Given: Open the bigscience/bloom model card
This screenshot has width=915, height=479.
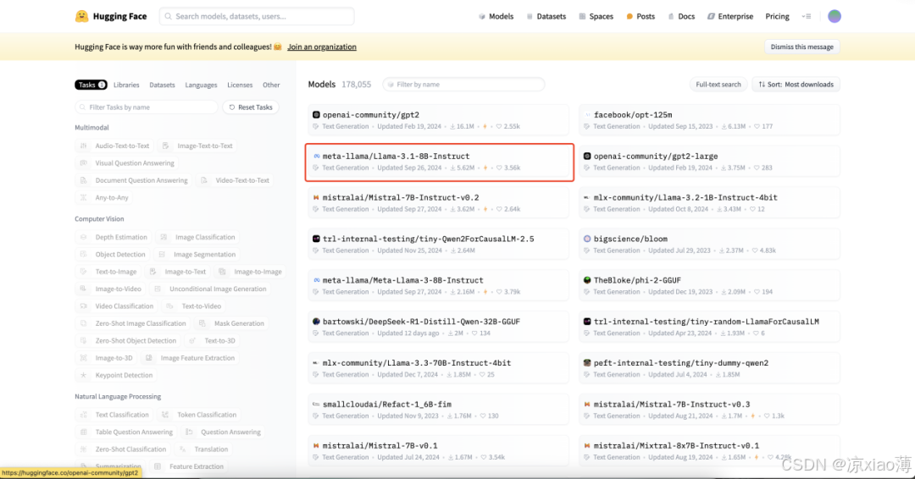Looking at the screenshot, I should pyautogui.click(x=710, y=245).
